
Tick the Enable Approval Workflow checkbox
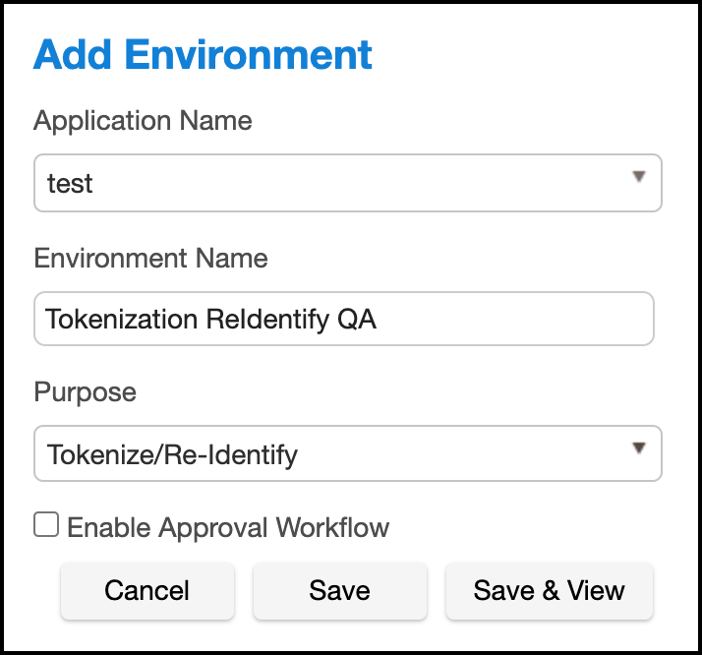(x=46, y=525)
